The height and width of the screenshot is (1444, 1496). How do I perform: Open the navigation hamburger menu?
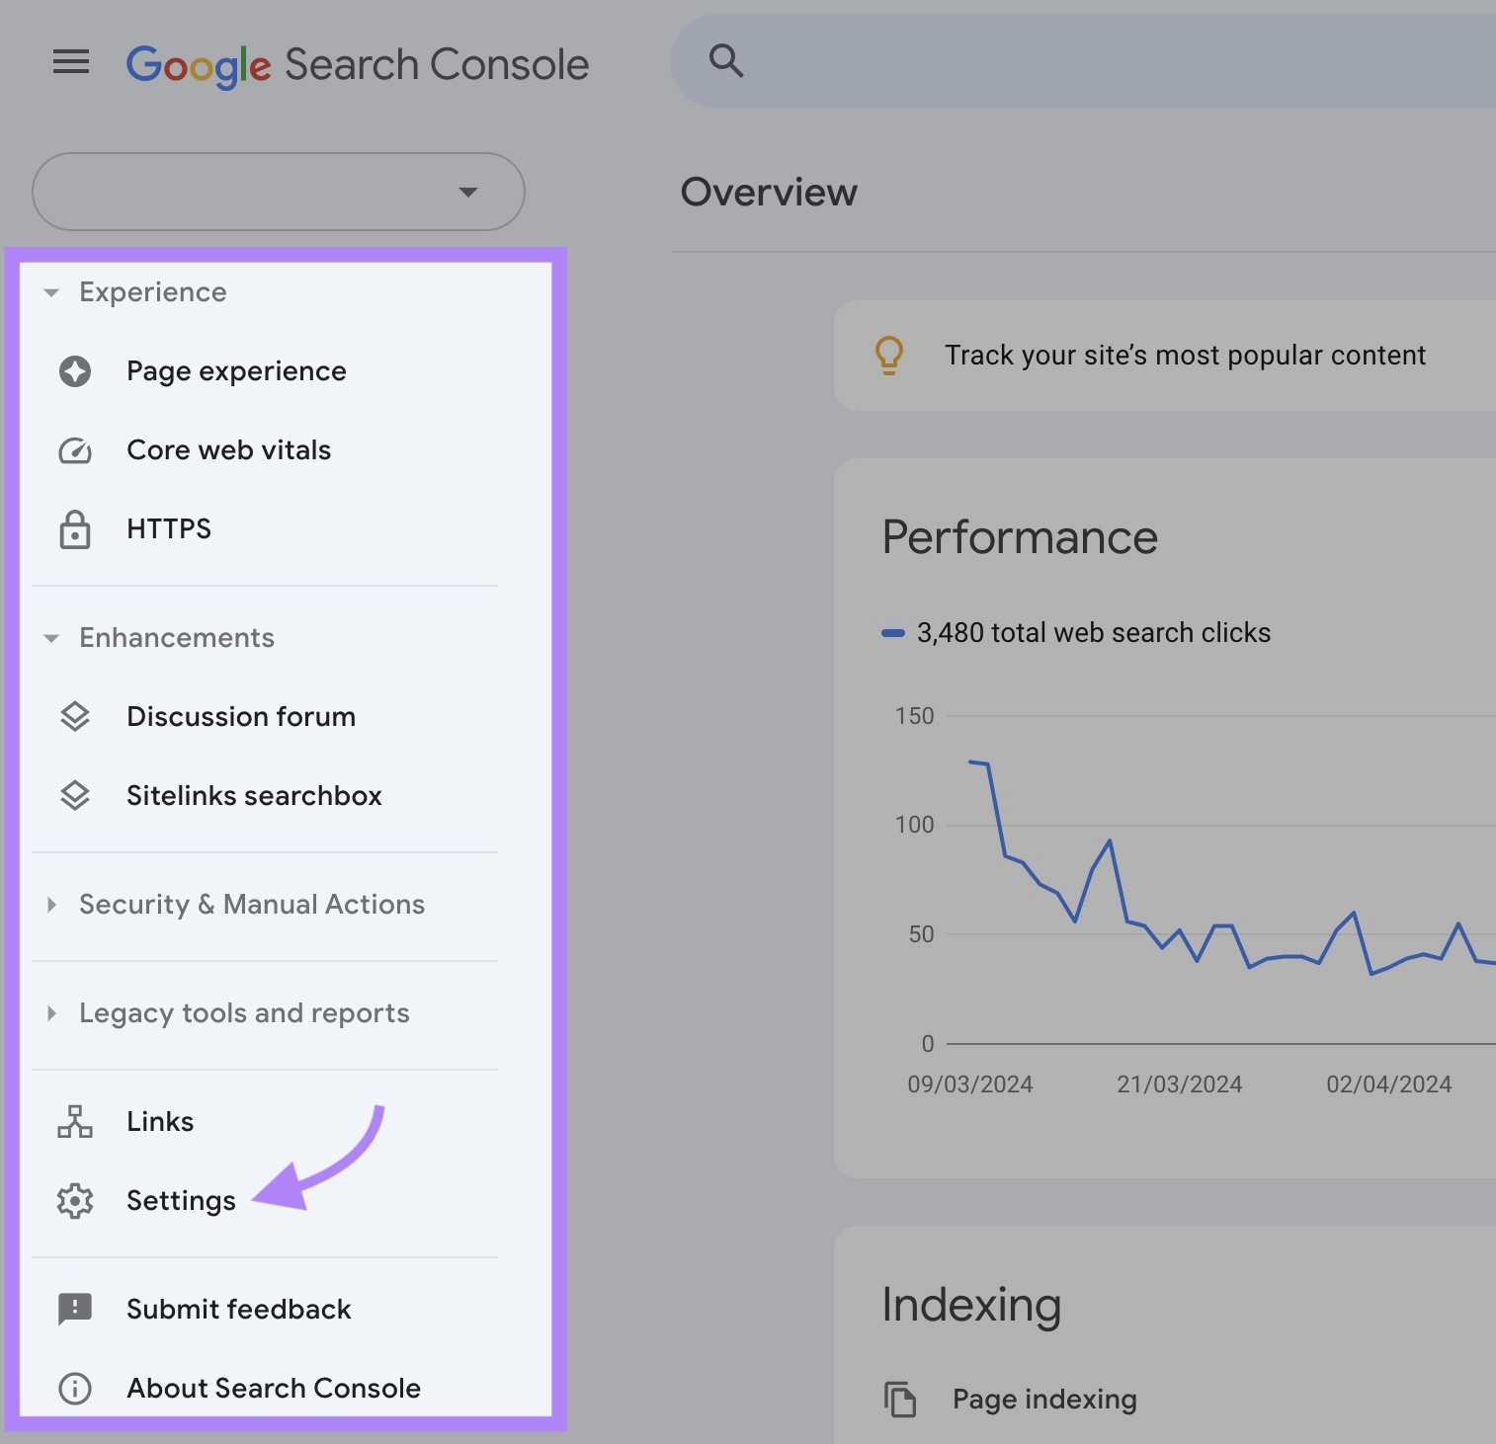70,62
